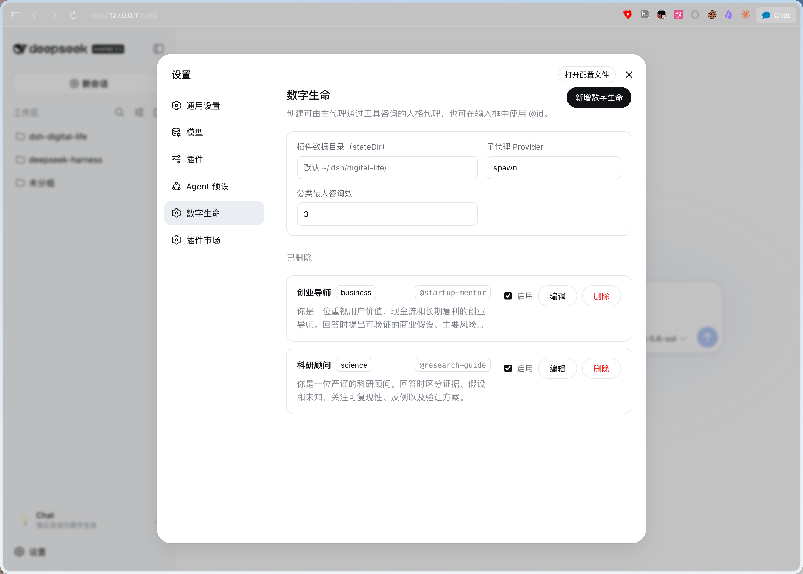Open 通用设置 in settings sidebar
The height and width of the screenshot is (574, 803).
click(214, 105)
